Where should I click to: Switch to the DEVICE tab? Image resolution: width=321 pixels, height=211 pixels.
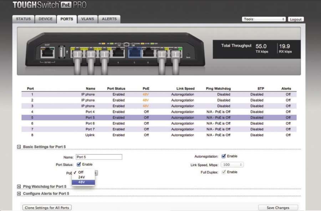coord(45,19)
